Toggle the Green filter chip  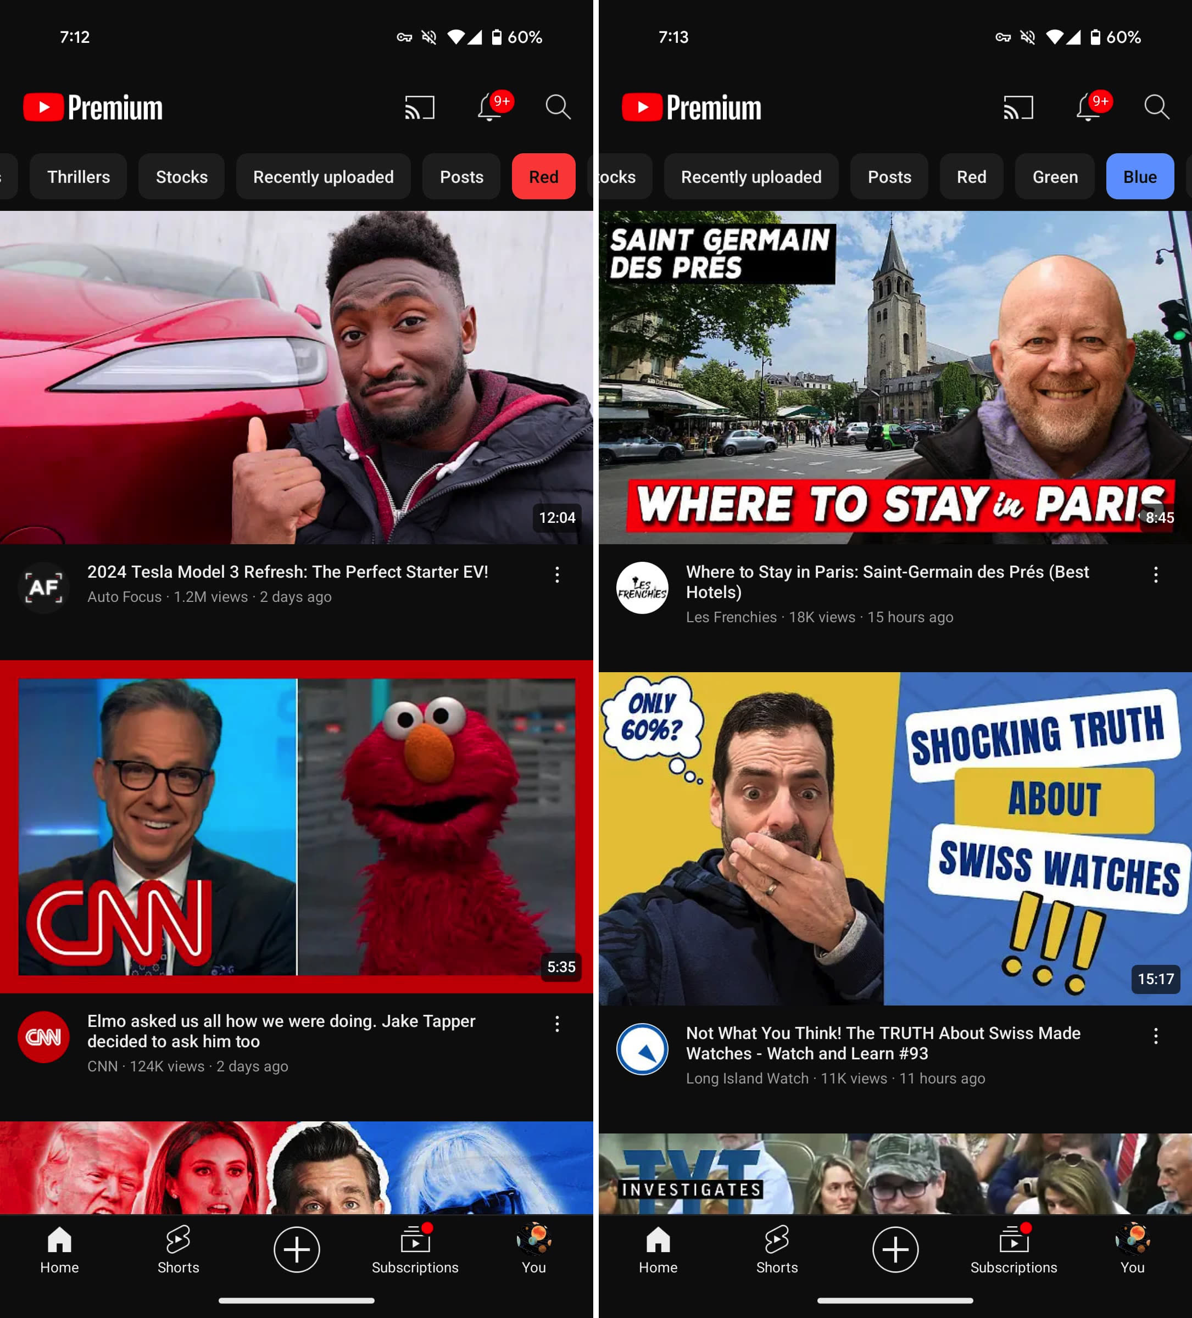(x=1052, y=176)
